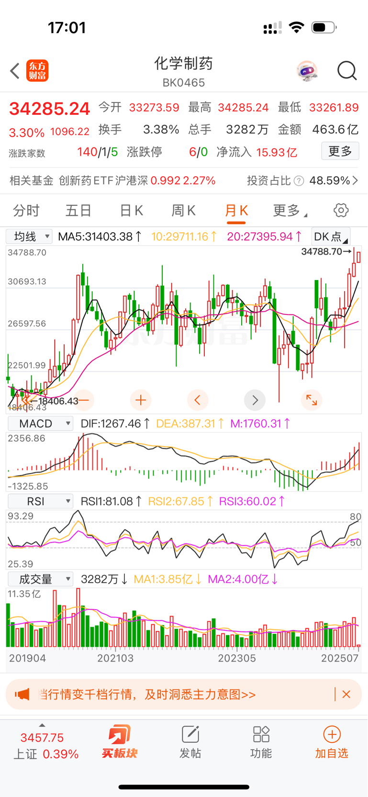This screenshot has height=797, width=368.
Task: Open 投资占比 48.59% chevron
Action: click(355, 180)
